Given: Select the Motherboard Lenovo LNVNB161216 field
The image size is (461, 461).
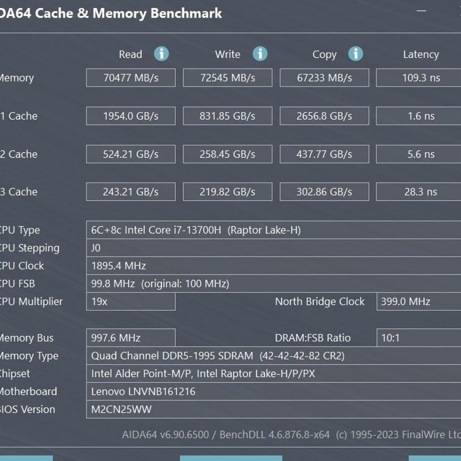Looking at the screenshot, I should (x=274, y=391).
